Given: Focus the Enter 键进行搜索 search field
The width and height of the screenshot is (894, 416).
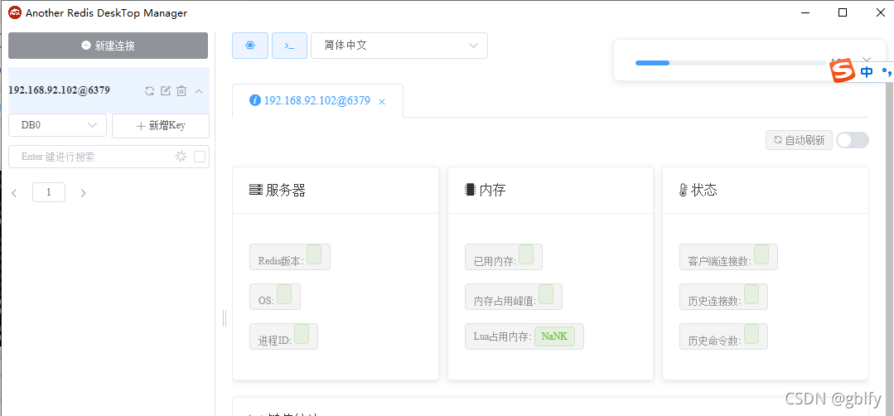Looking at the screenshot, I should click(109, 157).
